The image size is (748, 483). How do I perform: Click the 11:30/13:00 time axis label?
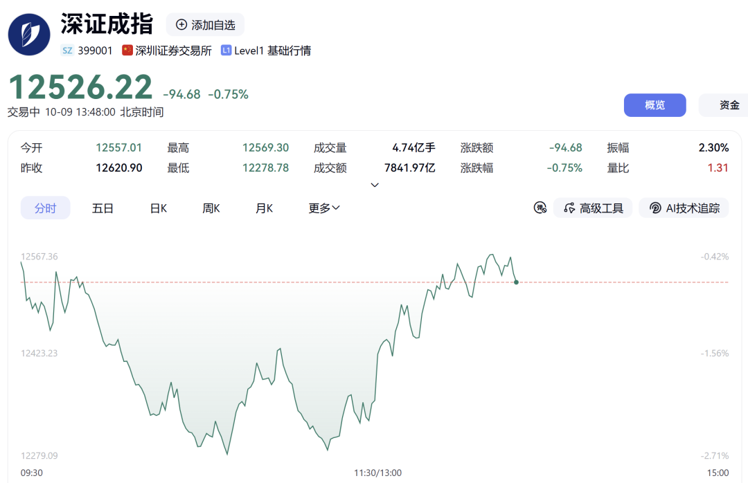click(378, 473)
